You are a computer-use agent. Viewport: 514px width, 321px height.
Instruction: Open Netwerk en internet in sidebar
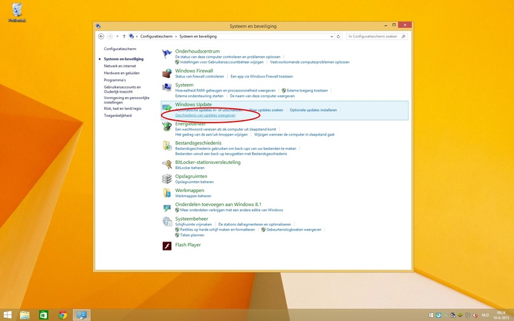[x=120, y=66]
